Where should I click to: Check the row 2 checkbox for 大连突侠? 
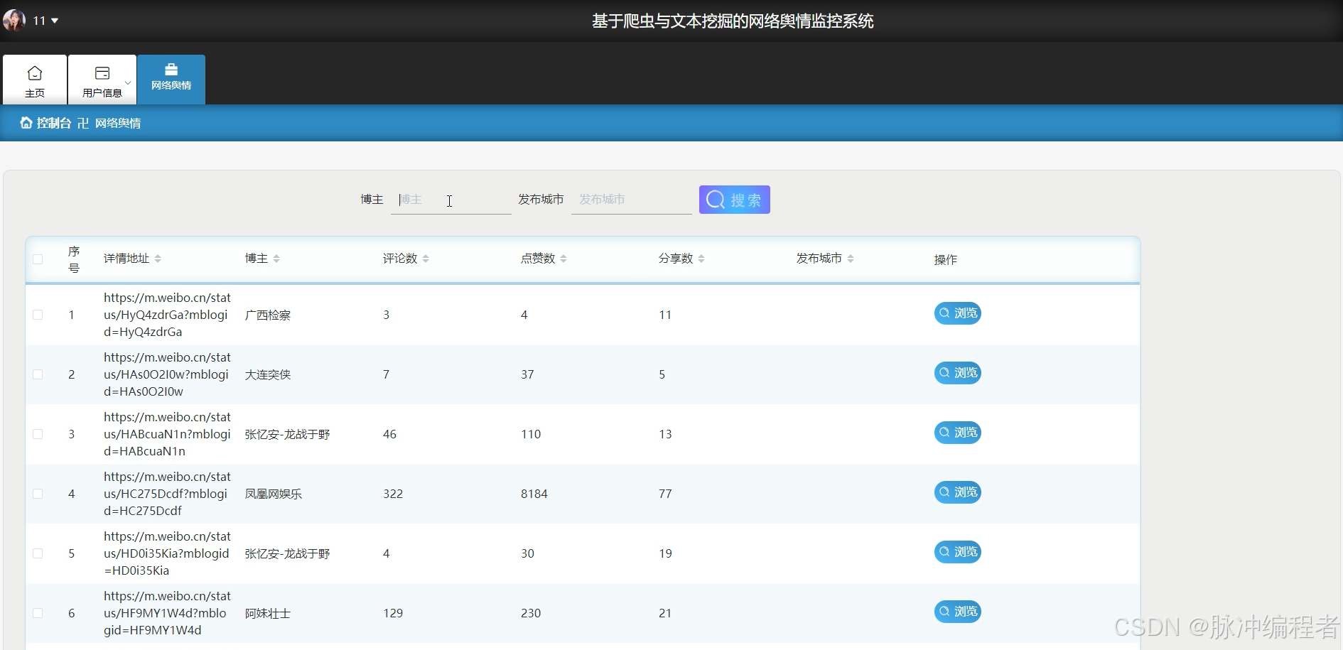click(x=38, y=374)
